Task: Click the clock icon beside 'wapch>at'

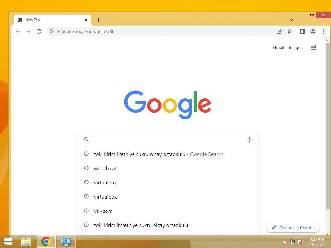Action: [x=86, y=168]
